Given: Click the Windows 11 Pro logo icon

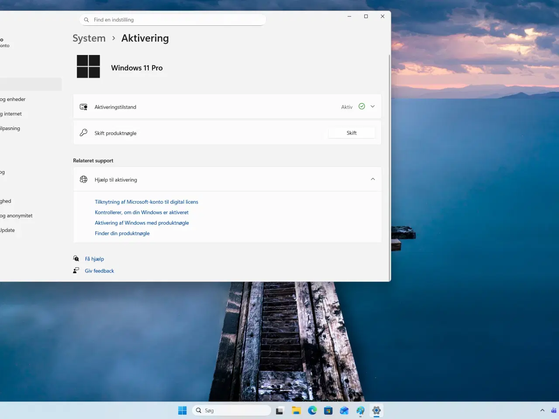Looking at the screenshot, I should coord(89,66).
